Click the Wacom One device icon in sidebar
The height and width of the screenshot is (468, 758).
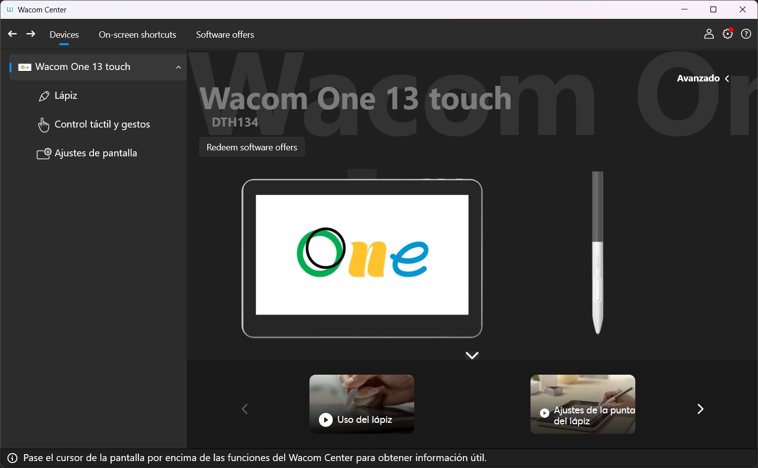pos(25,67)
